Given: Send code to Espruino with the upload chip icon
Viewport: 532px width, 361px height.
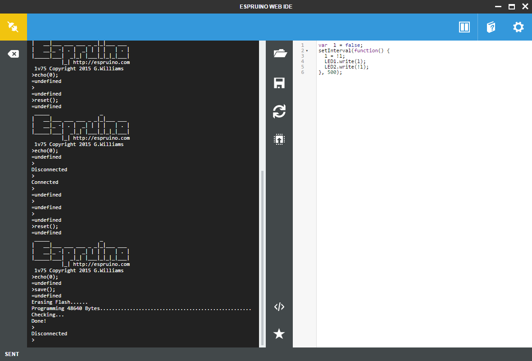Looking at the screenshot, I should click(x=279, y=139).
